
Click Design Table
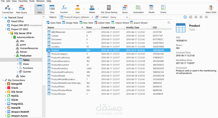coord(70,23)
